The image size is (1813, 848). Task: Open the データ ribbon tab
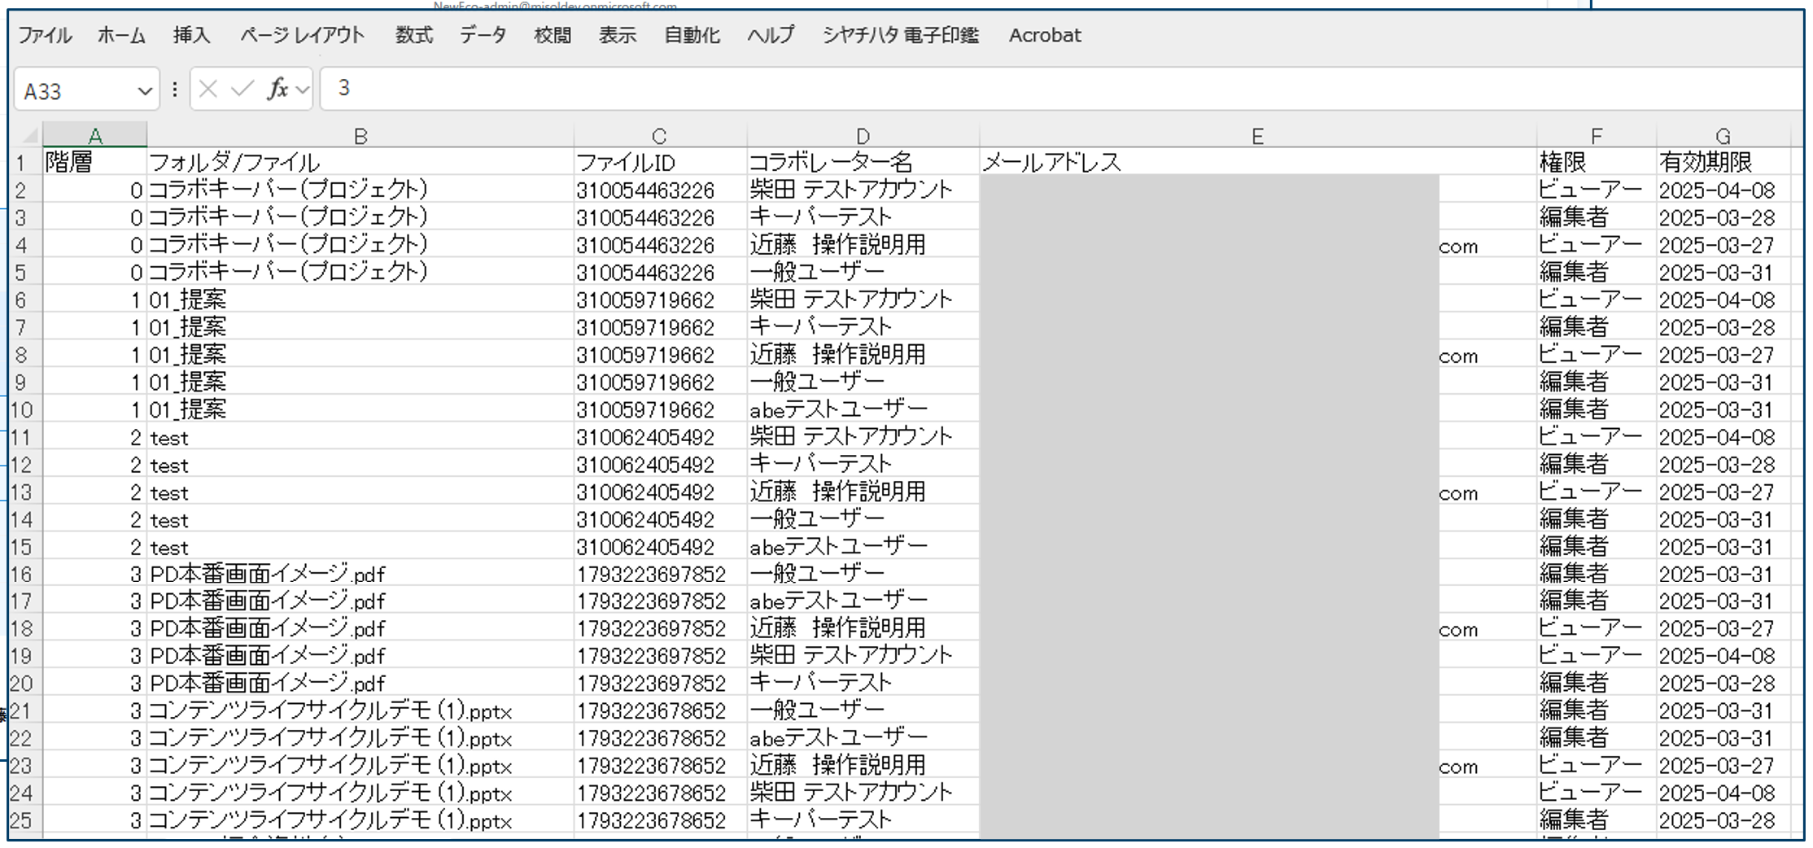click(483, 35)
